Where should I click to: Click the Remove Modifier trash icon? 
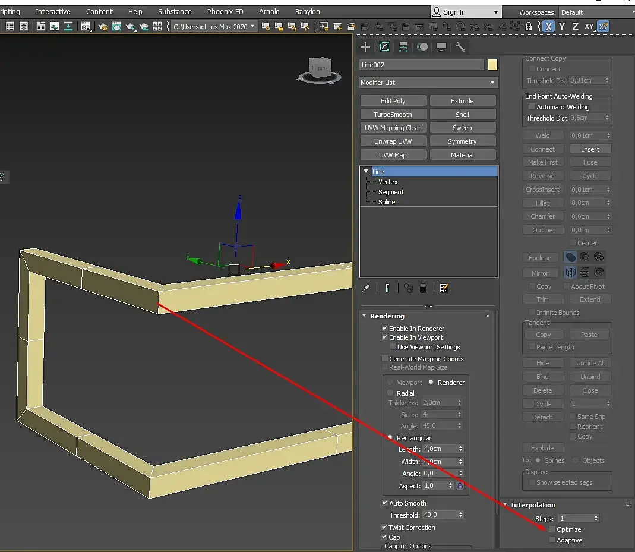(423, 288)
